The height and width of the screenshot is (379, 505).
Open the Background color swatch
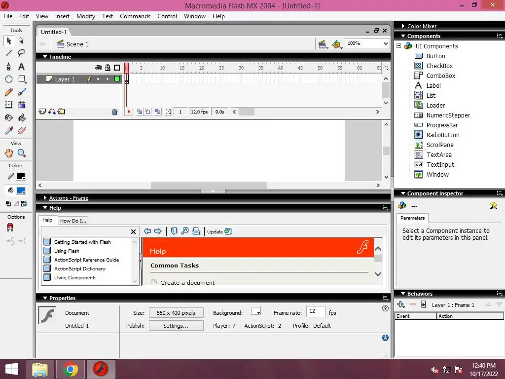[x=256, y=311]
